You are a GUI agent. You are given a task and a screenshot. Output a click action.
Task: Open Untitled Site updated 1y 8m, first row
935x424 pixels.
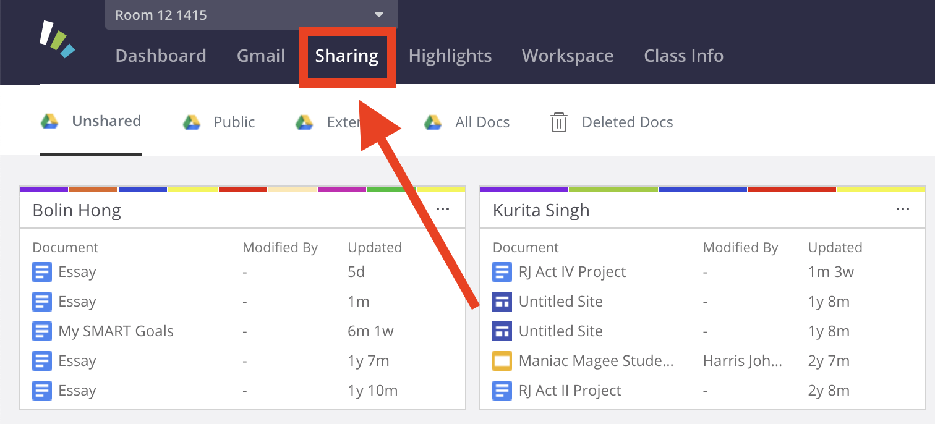(x=561, y=302)
